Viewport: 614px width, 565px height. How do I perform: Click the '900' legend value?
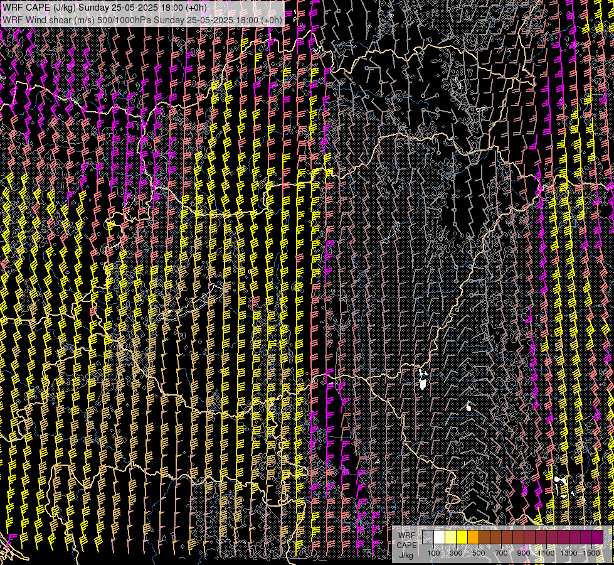(524, 553)
